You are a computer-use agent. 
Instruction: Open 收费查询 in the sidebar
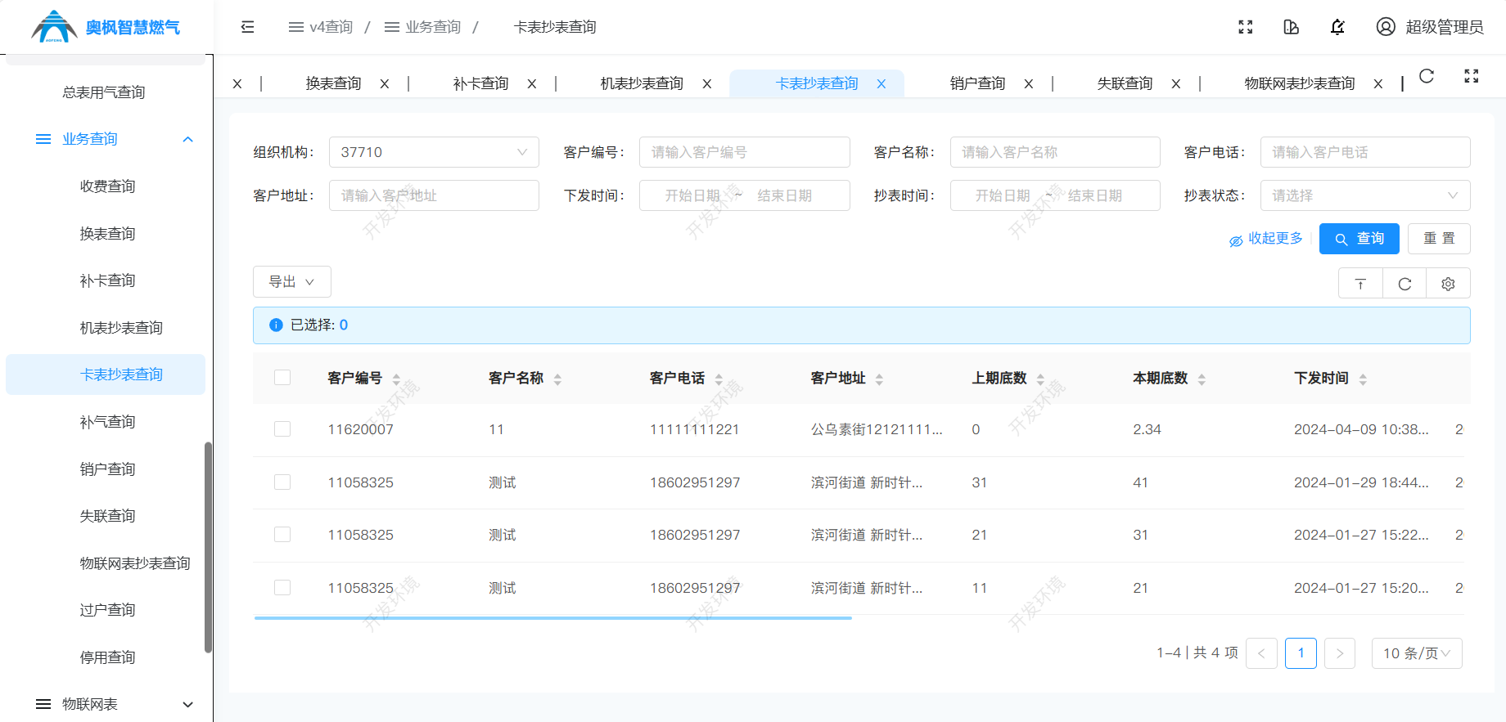pos(107,186)
